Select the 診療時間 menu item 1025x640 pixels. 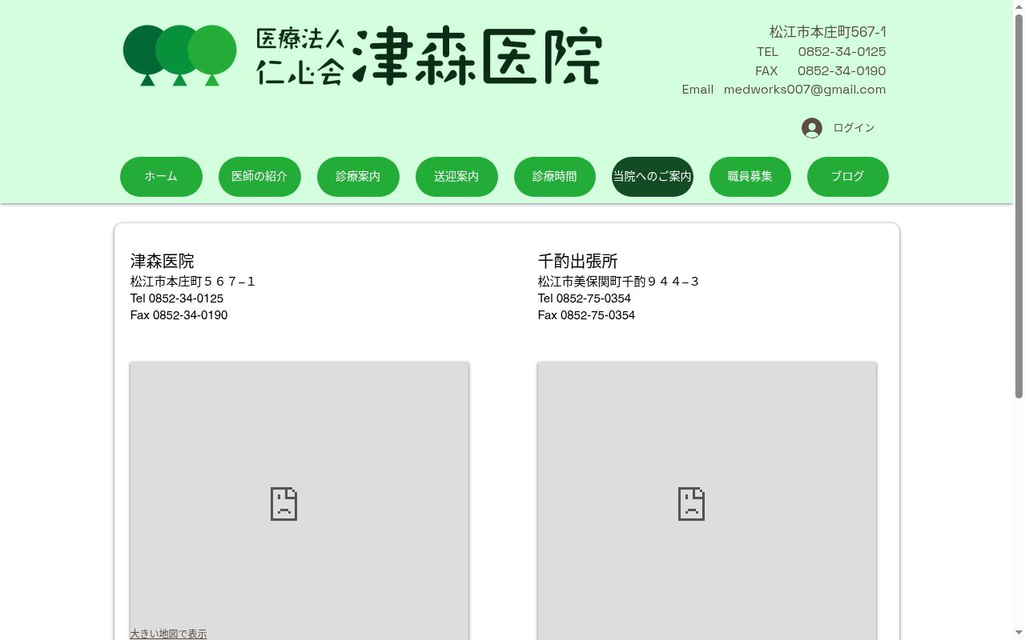click(554, 177)
